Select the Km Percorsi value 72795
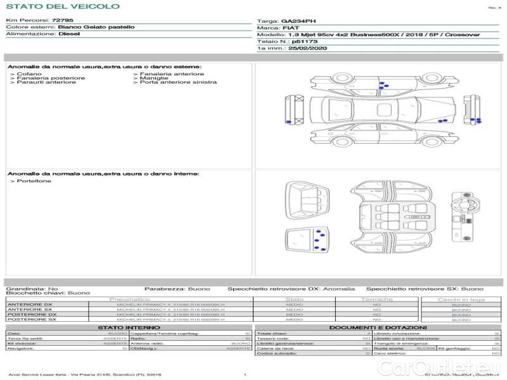The width and height of the screenshot is (507, 380). click(62, 20)
